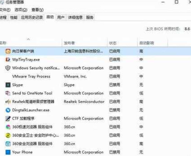Click the 已禁用 status in Skype row
The height and width of the screenshot is (156, 191).
coord(115,85)
